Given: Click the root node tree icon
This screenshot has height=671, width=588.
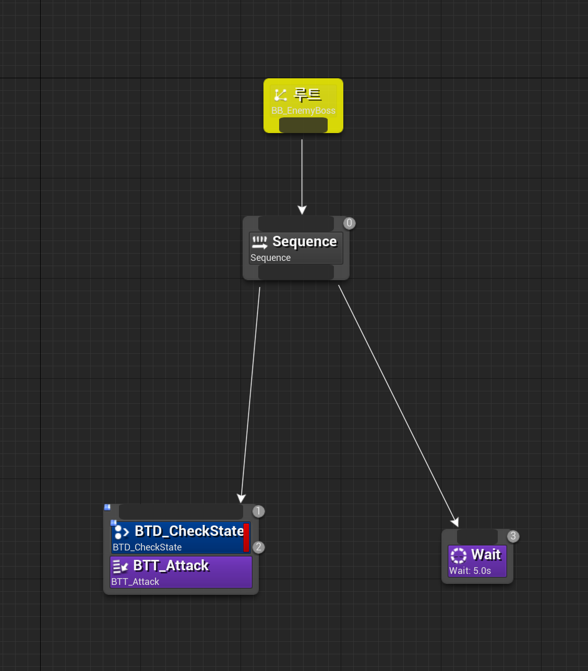Looking at the screenshot, I should [281, 95].
